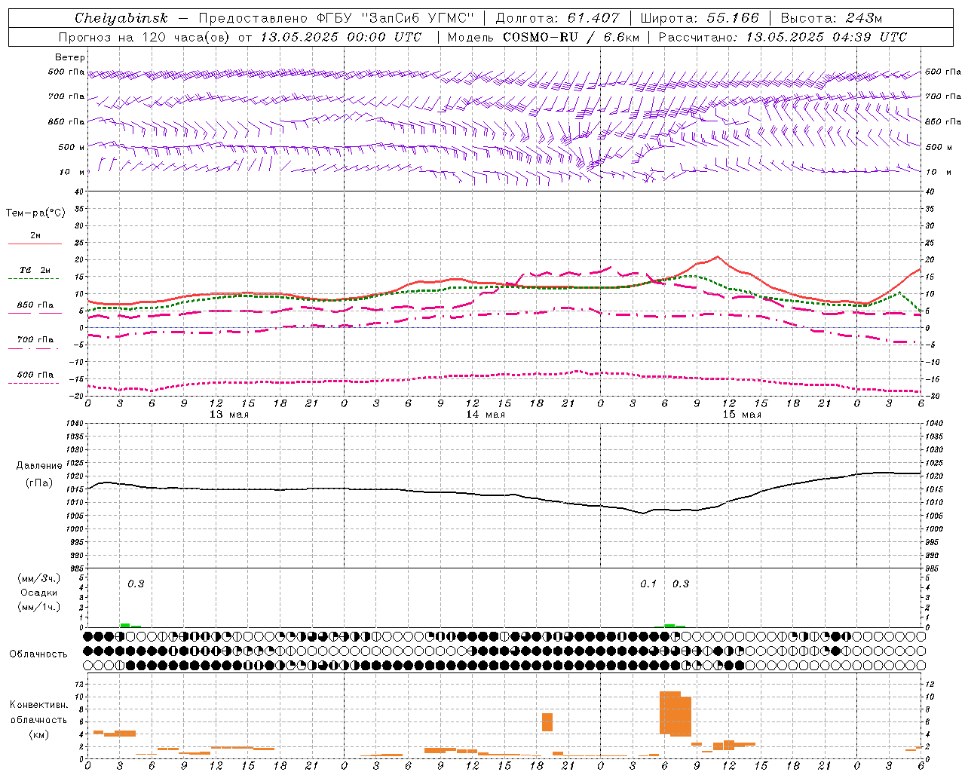Click the orange convective bar on evening 14 мая

pos(547,721)
